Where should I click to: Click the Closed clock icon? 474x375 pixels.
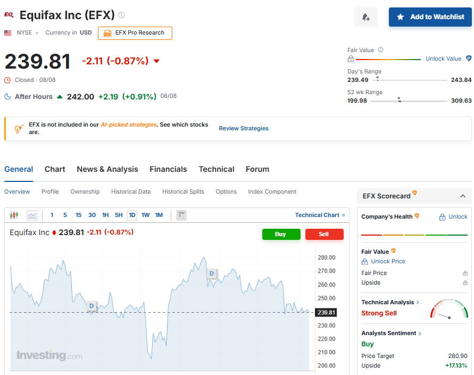7,80
